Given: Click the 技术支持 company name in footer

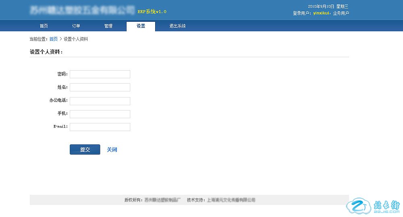Looking at the screenshot, I should (231, 200).
